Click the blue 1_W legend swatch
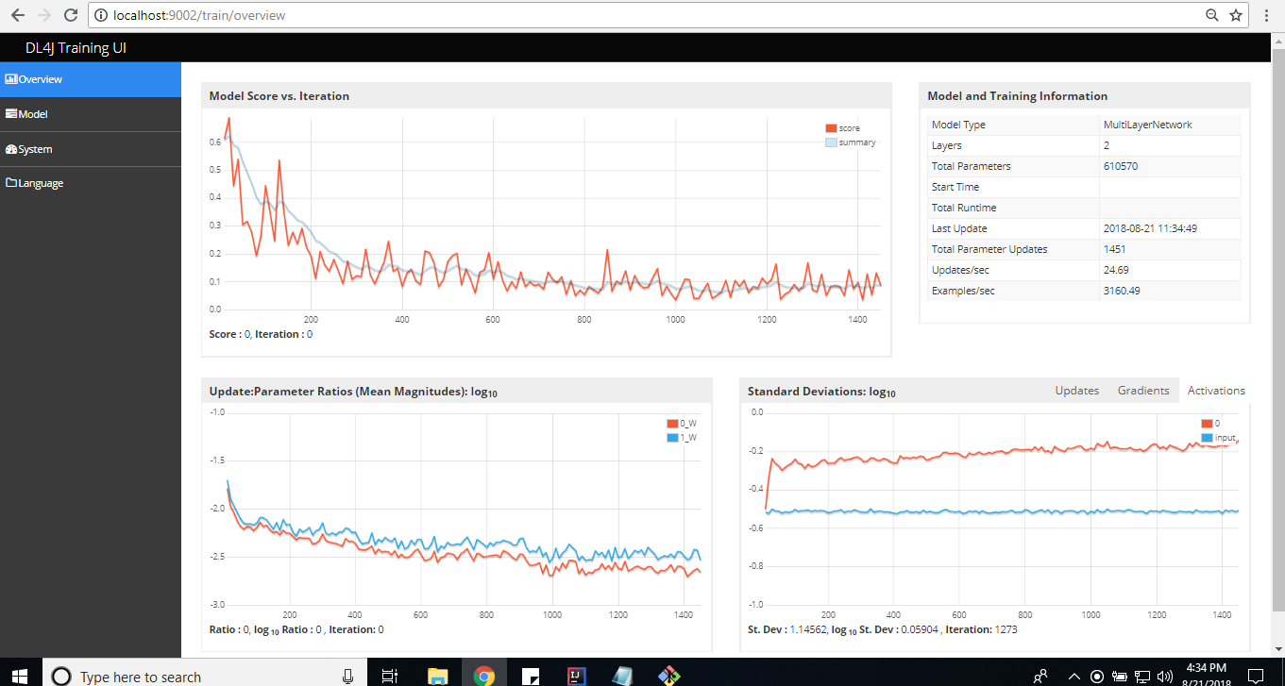1285x686 pixels. coord(672,438)
